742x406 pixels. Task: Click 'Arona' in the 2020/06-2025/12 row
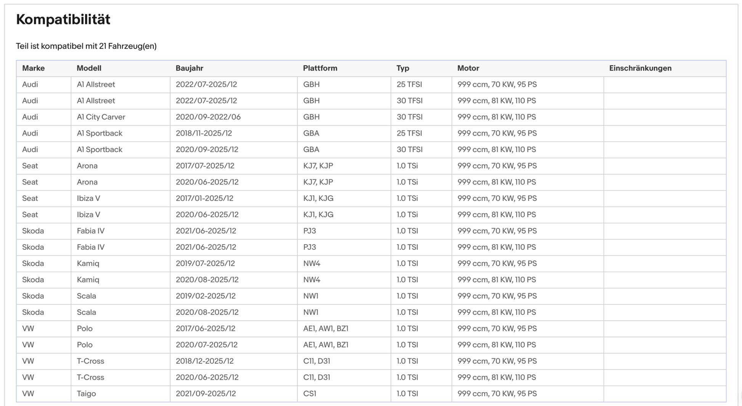87,182
